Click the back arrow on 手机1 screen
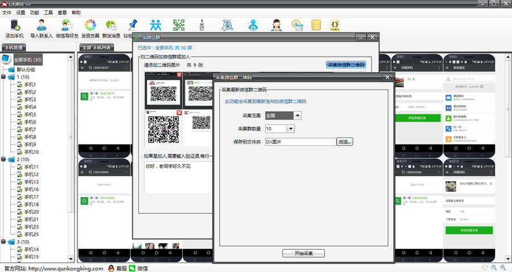The height and width of the screenshot is (272, 512). [82, 68]
